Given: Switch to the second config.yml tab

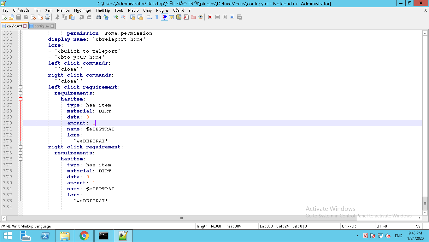Looking at the screenshot, I should (x=42, y=26).
